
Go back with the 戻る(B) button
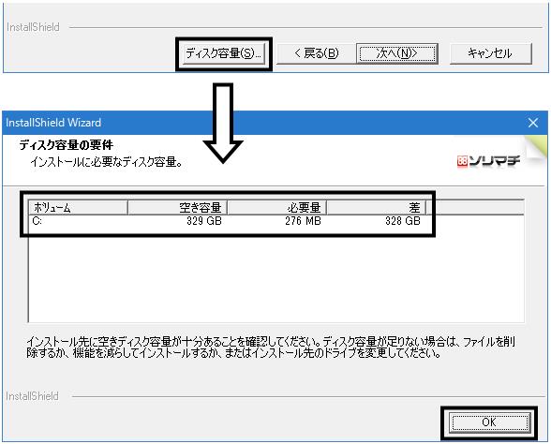[x=316, y=53]
